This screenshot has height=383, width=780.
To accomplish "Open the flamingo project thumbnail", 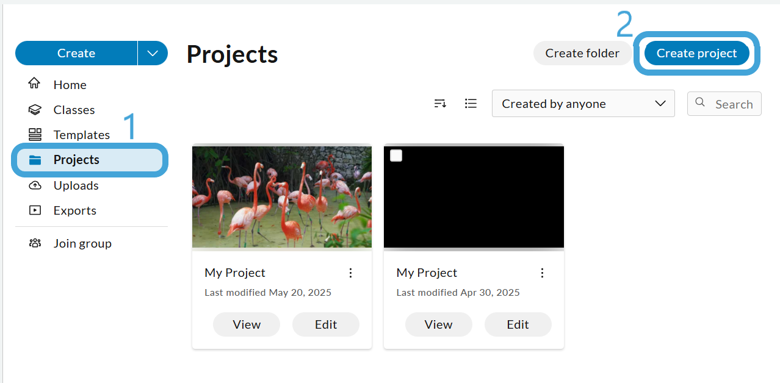I will point(282,196).
